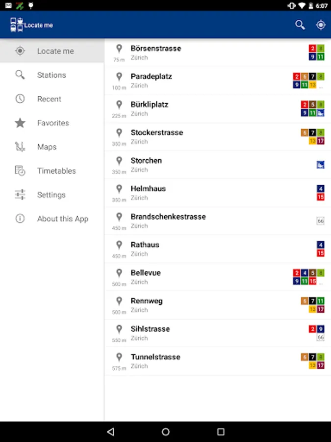Click the About this App info icon
This screenshot has height=442, width=331.
20,219
